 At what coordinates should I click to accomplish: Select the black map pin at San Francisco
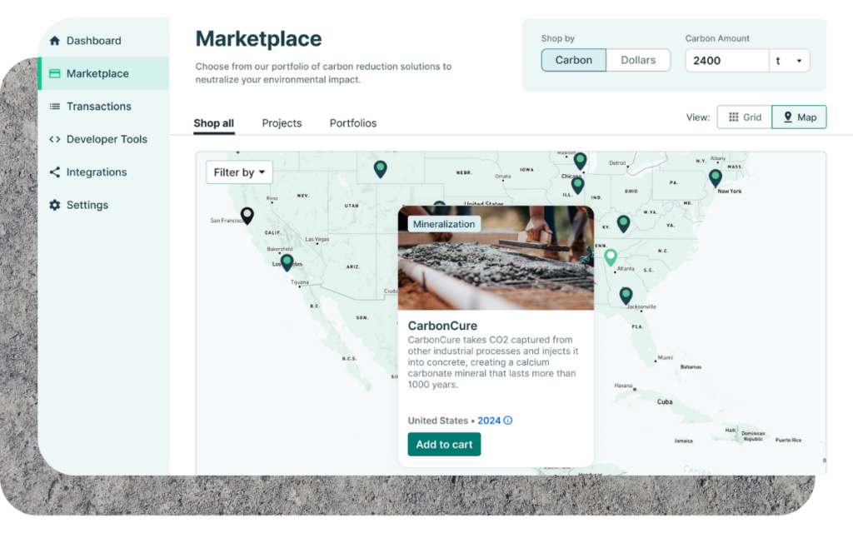[247, 216]
